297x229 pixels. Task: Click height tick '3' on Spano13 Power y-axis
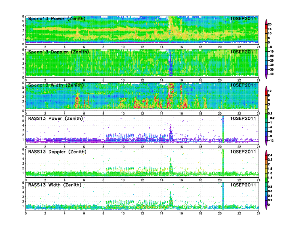pyautogui.click(x=23, y=30)
